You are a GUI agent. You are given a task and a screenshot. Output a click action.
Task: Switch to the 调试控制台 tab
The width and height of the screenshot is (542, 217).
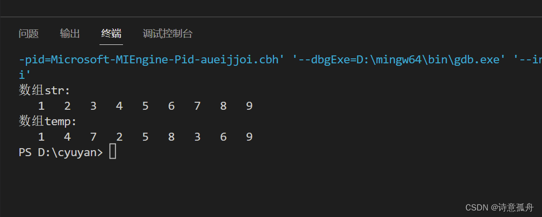click(167, 33)
